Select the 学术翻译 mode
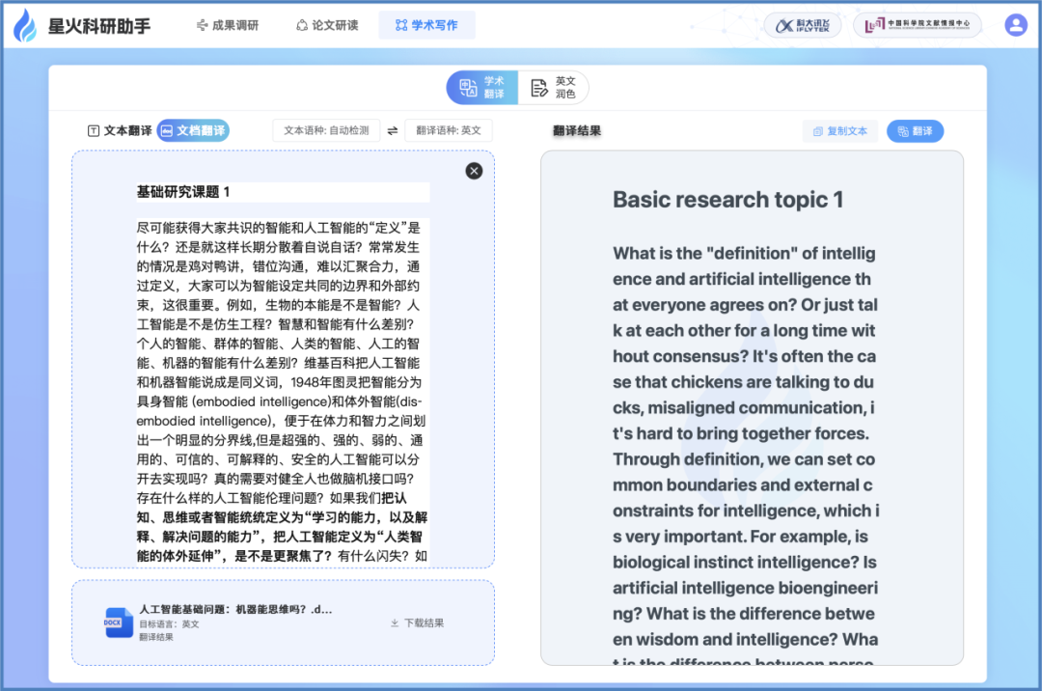1042x691 pixels. 482,88
